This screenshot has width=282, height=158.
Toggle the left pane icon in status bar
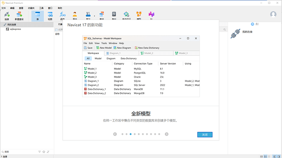click(275, 156)
